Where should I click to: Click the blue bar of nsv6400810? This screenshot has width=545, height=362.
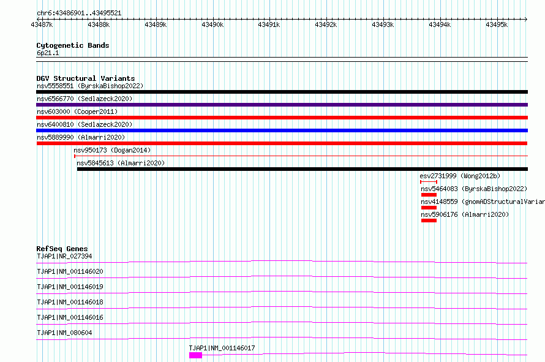tap(282, 130)
